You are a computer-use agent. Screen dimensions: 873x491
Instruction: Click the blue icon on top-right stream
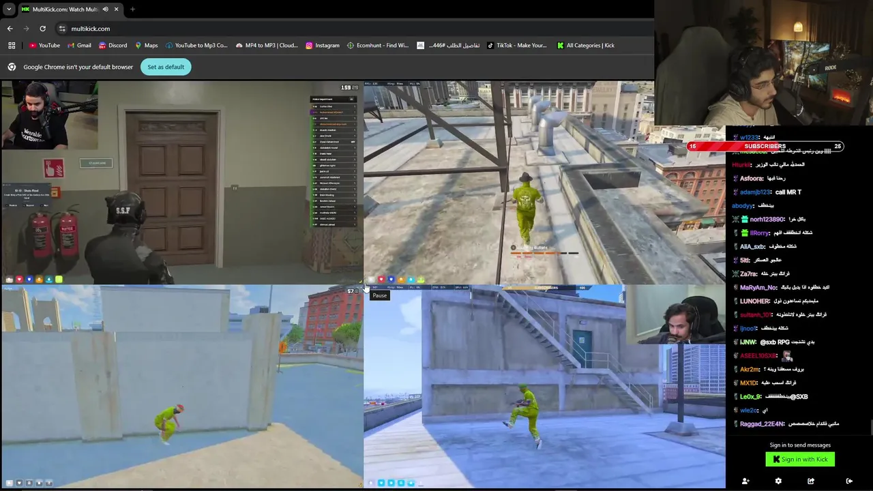(x=391, y=280)
